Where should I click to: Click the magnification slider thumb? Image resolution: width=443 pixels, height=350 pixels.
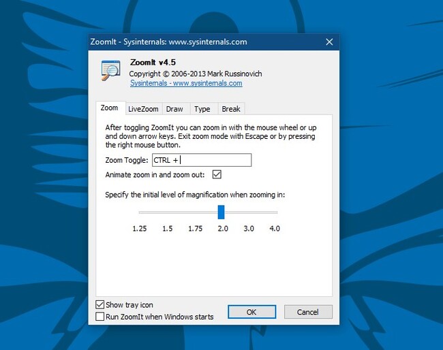(221, 212)
